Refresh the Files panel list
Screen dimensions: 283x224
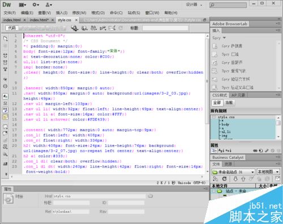click(224, 179)
